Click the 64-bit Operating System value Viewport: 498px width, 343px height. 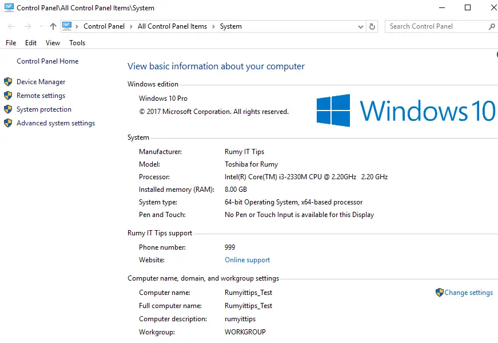293,202
